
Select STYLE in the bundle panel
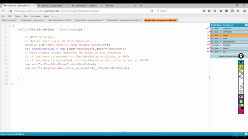click(229, 39)
